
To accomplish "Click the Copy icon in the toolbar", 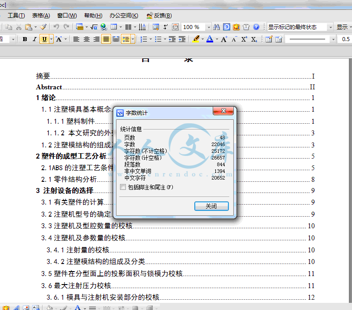I will coord(9,27).
